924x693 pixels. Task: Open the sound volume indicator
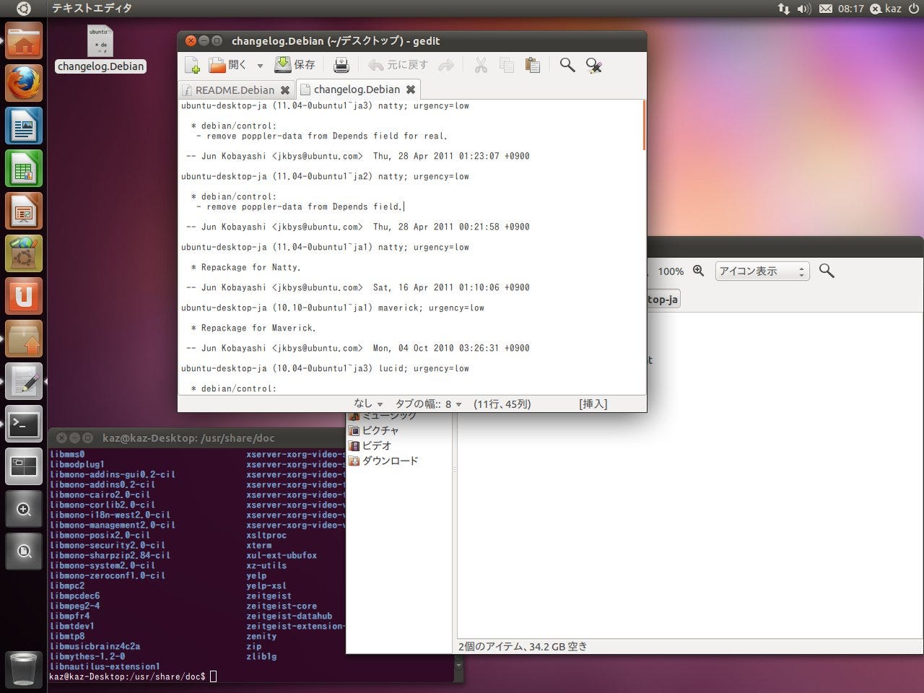point(803,9)
